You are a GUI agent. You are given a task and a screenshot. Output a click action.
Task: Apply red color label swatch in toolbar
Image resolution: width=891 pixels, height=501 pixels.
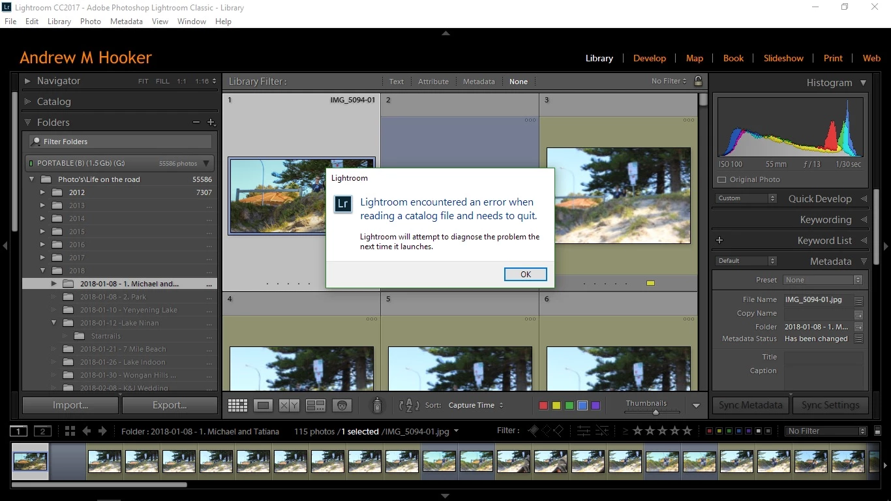(543, 406)
